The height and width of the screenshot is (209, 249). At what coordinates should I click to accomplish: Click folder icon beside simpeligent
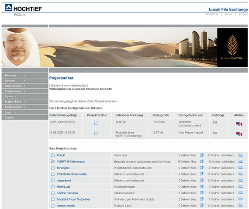(53, 180)
